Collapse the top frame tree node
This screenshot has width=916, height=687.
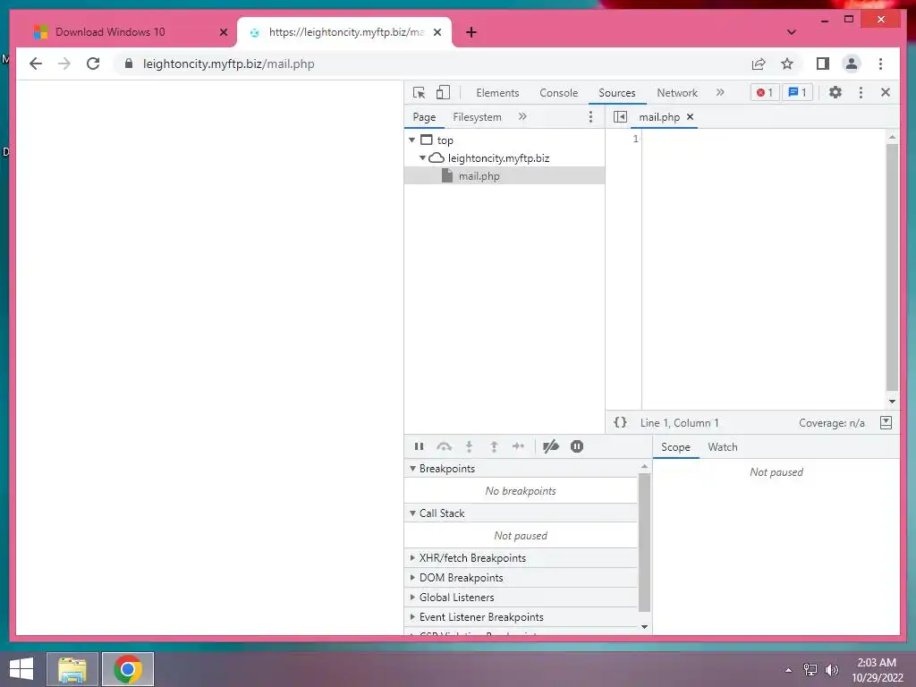(x=411, y=140)
